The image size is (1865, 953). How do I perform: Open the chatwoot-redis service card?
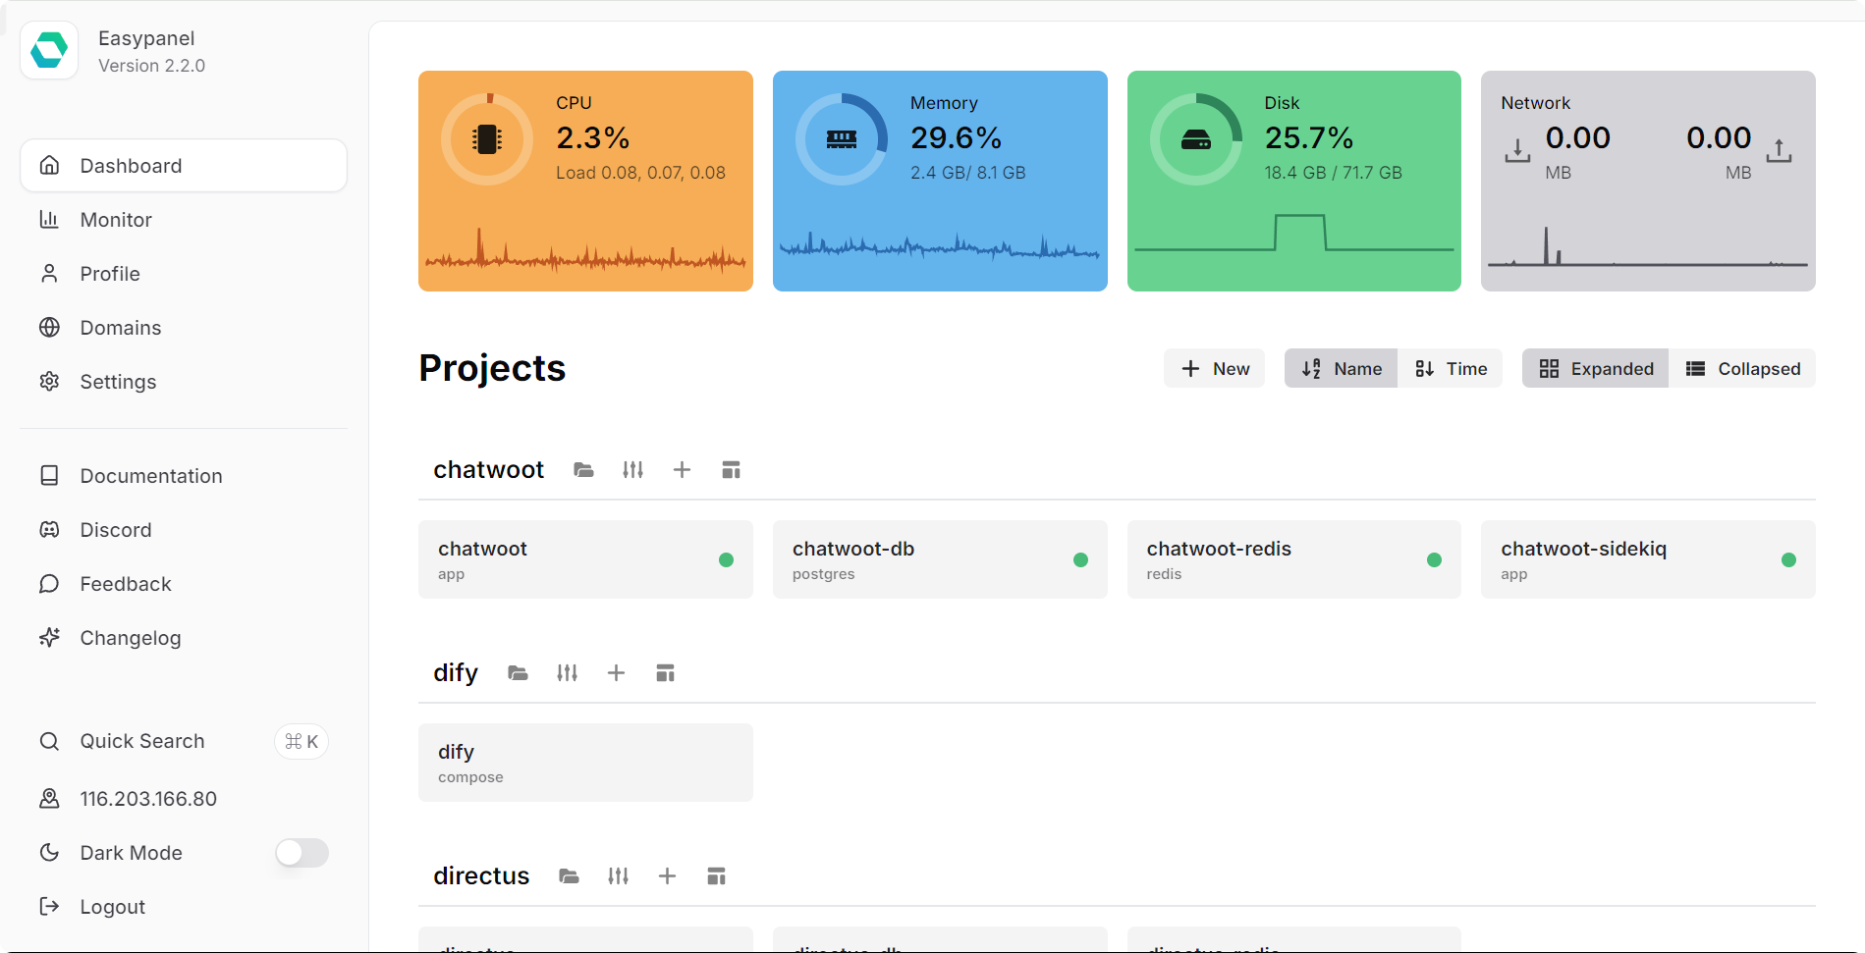[1294, 559]
